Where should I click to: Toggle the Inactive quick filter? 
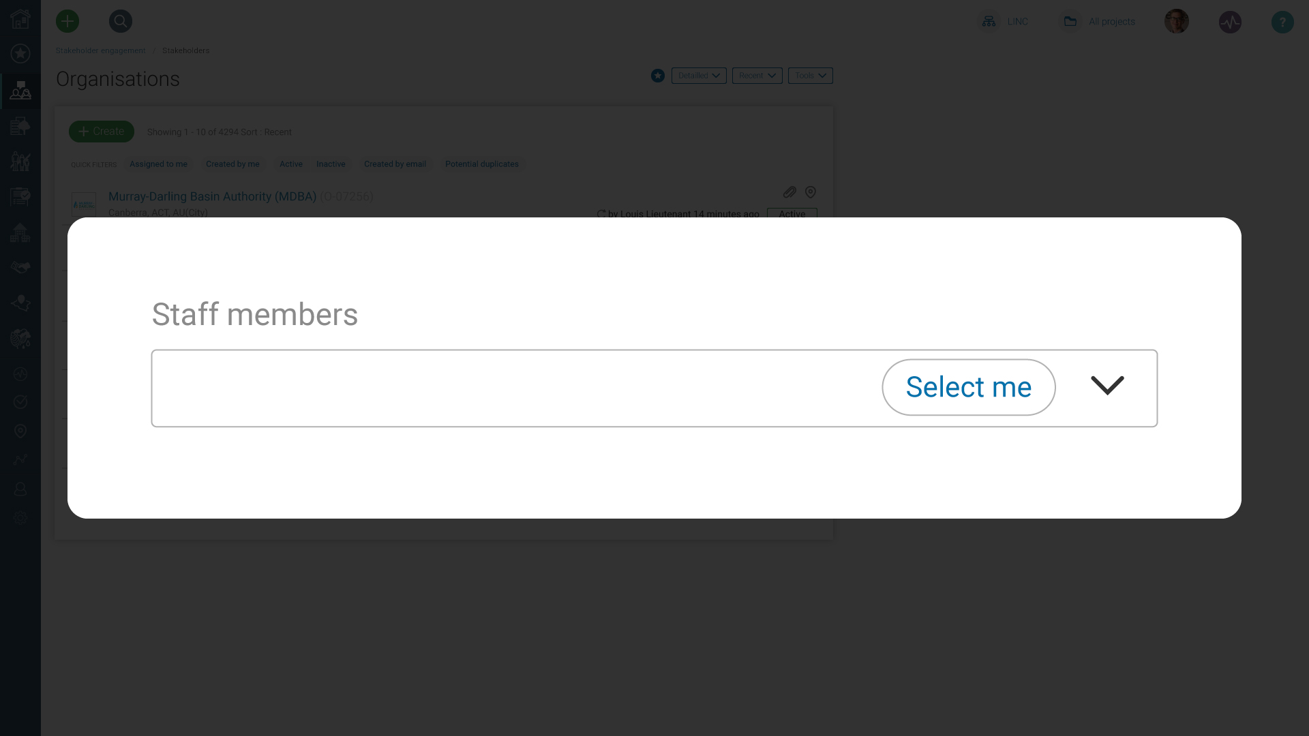(331, 164)
